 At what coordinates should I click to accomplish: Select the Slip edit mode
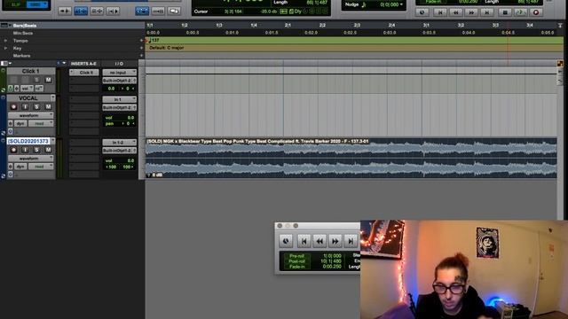coord(16,4)
